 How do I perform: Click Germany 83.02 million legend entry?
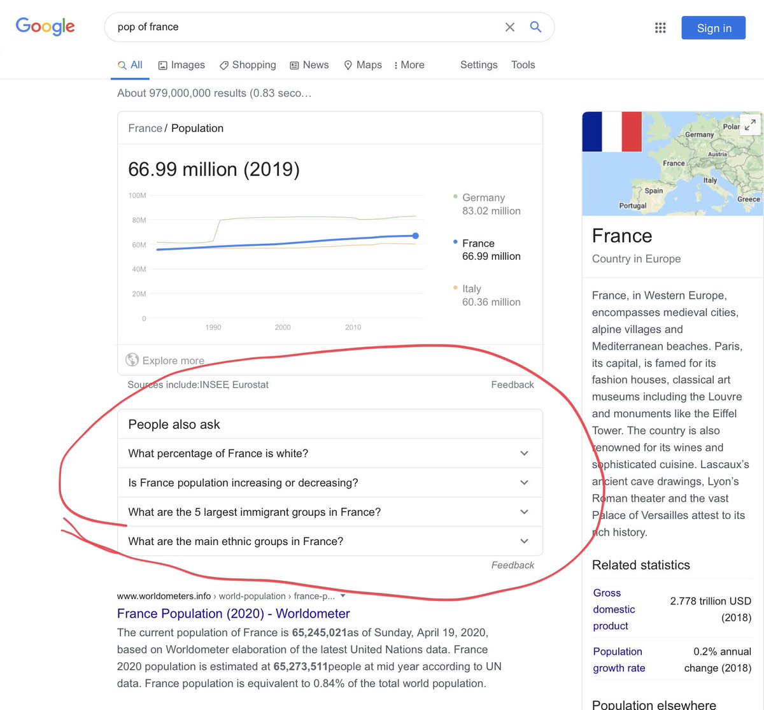pyautogui.click(x=487, y=204)
